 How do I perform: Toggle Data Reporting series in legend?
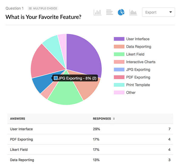coord(132,46)
